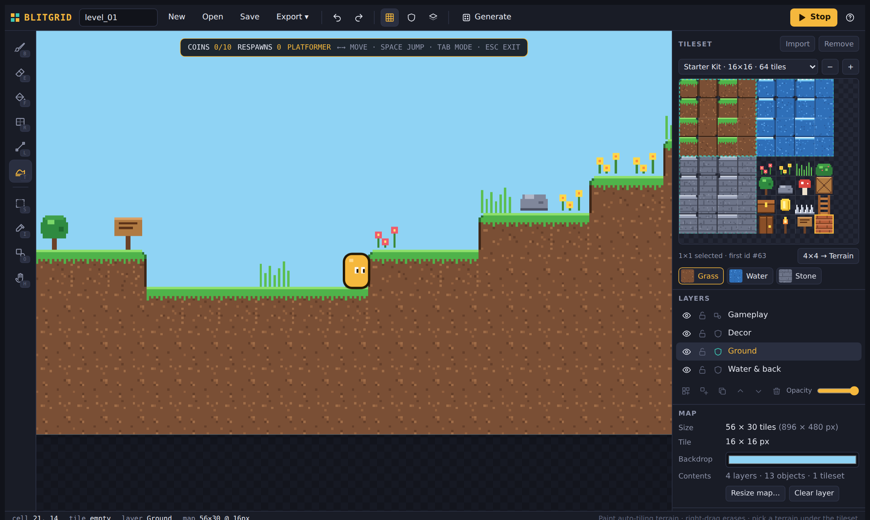Select the Water terrain tab
This screenshot has height=520, width=870.
coord(750,276)
